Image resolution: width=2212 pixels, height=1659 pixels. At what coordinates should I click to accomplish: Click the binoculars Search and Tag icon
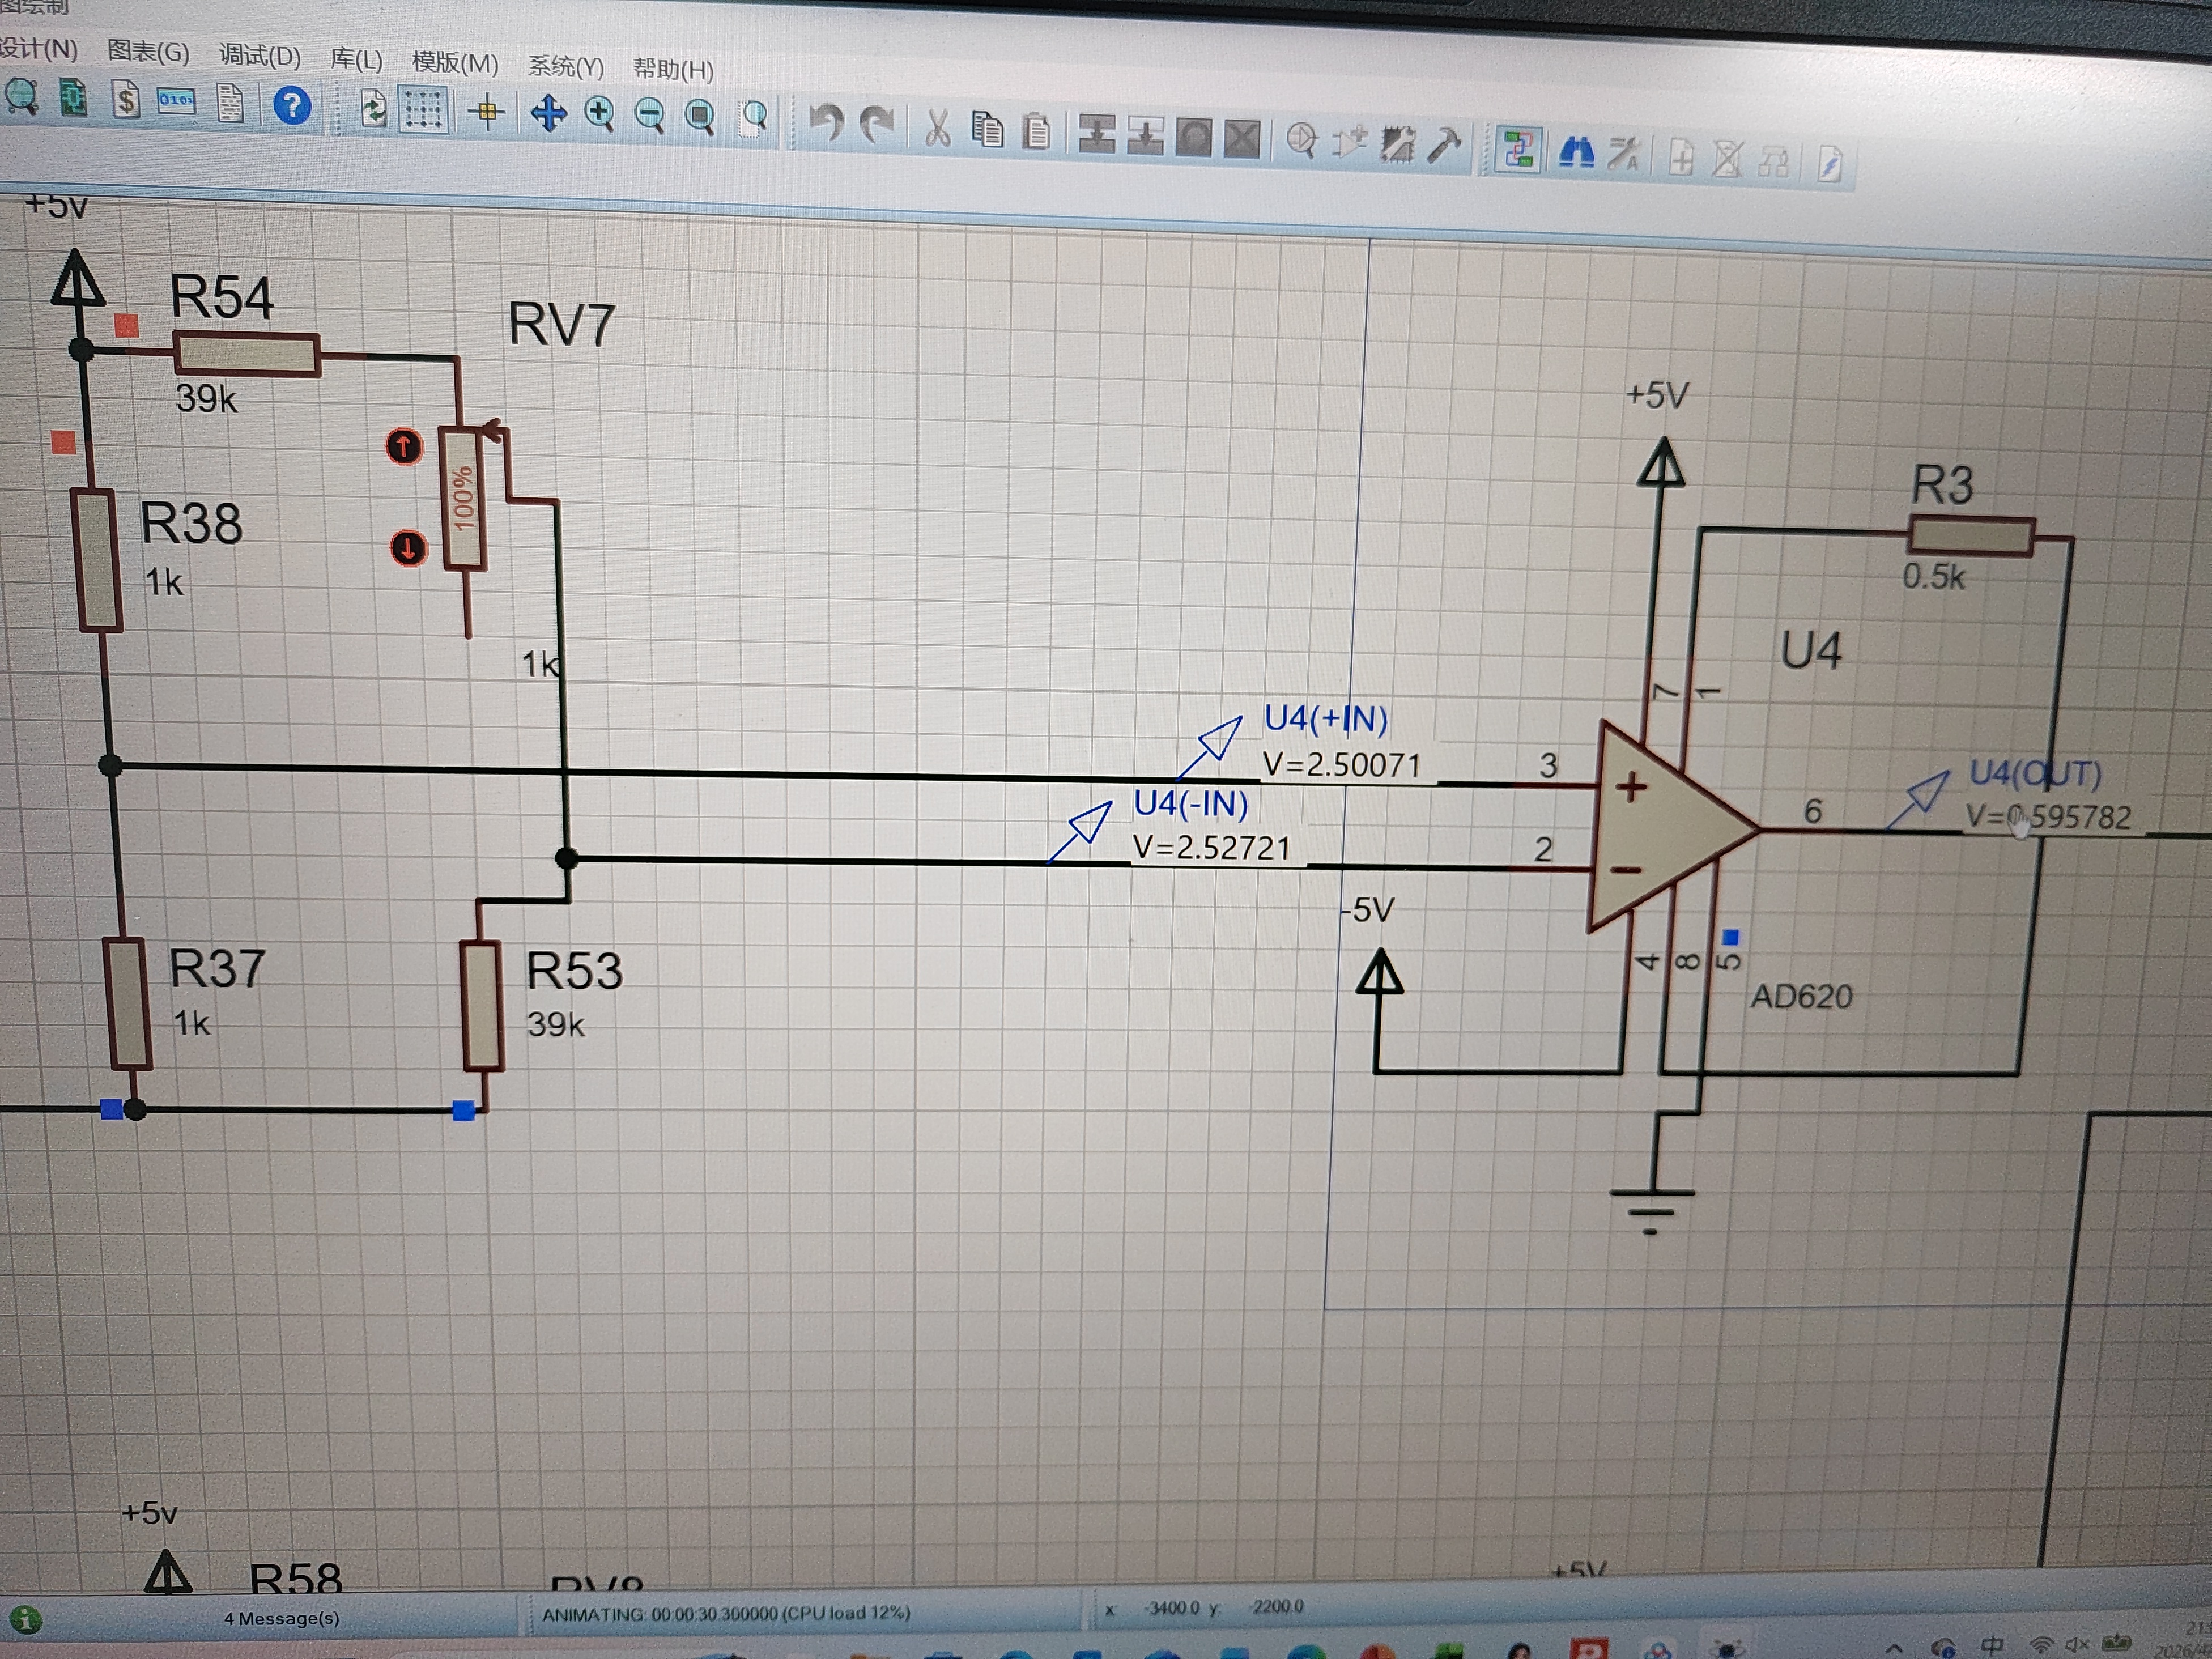point(1576,153)
